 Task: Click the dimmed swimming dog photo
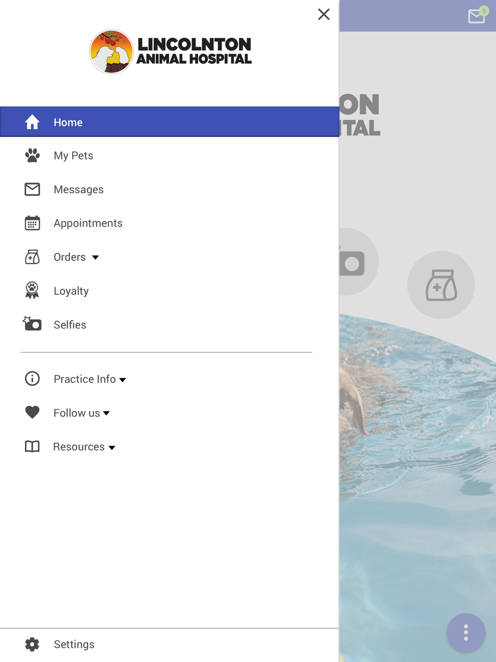[x=418, y=488]
